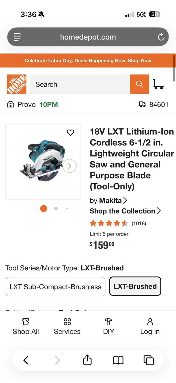Open the page reader format icon
This screenshot has height=383, width=176.
click(x=17, y=37)
